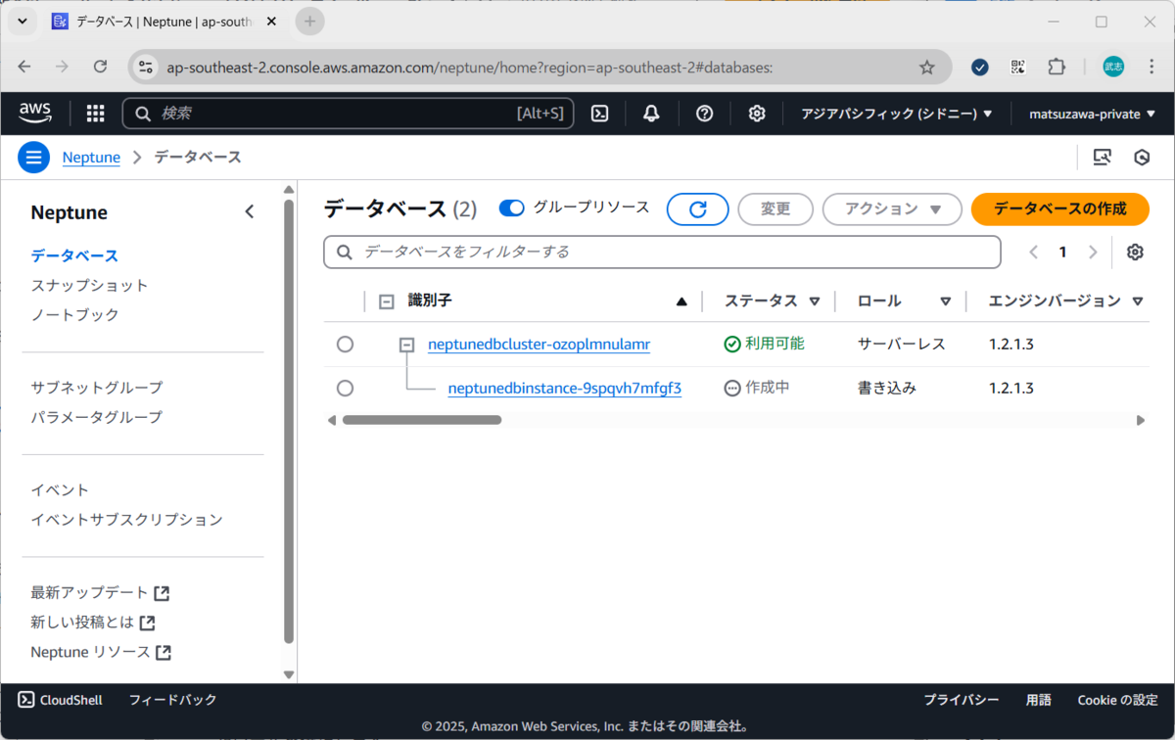Click the monitor icon near breadcrumb bar
Viewport: 1175px width, 740px height.
(x=1103, y=158)
